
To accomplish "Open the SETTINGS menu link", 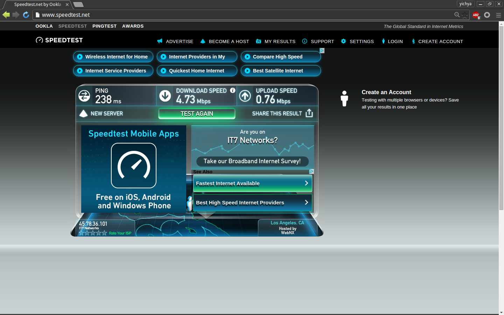I will click(362, 41).
